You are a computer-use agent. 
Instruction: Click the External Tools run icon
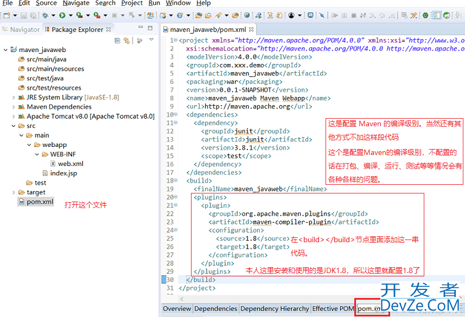[x=97, y=15]
